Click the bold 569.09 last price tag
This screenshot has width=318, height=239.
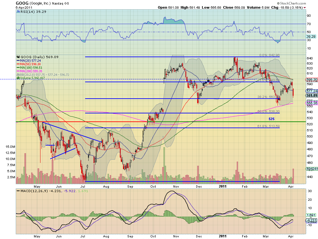click(x=312, y=95)
